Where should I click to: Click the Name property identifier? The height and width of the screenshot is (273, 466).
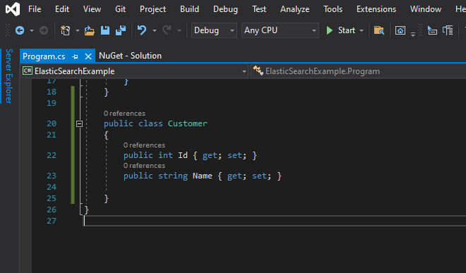point(203,176)
